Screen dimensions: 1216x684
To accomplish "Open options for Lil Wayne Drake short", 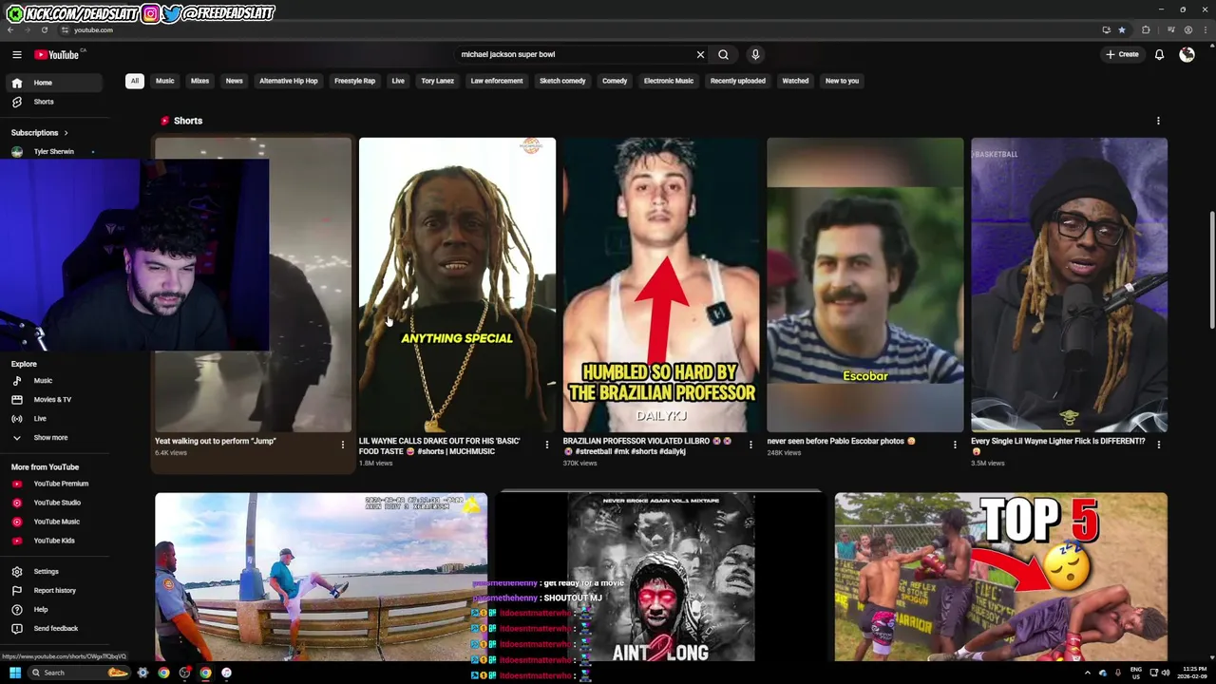I will (x=546, y=445).
